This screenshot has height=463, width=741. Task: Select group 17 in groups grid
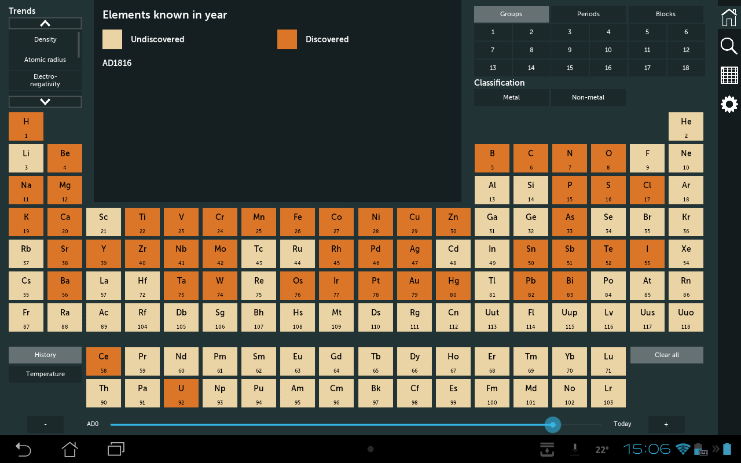(x=647, y=68)
